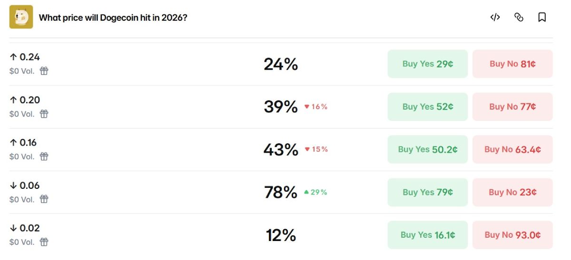Screen dimensions: 571x260
Task: Click gift icon in ↑ 0.24 row
Action: (44, 71)
